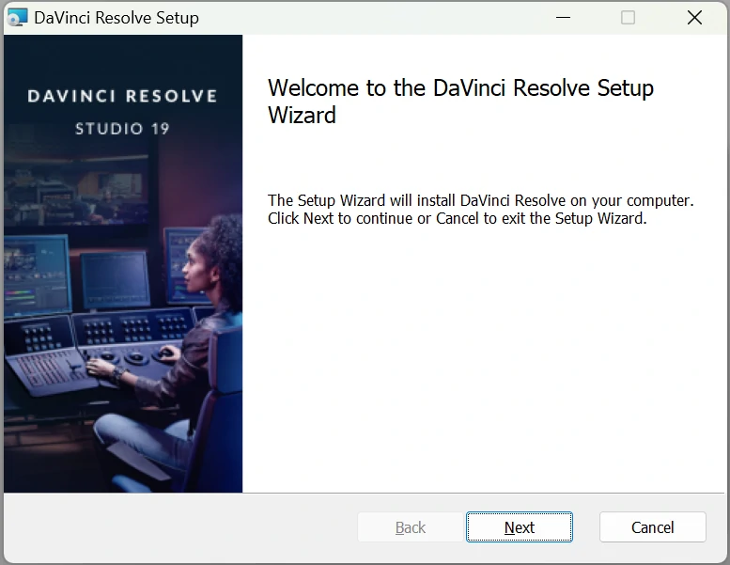The image size is (730, 565).
Task: Click the installer icon in title bar
Action: point(17,18)
